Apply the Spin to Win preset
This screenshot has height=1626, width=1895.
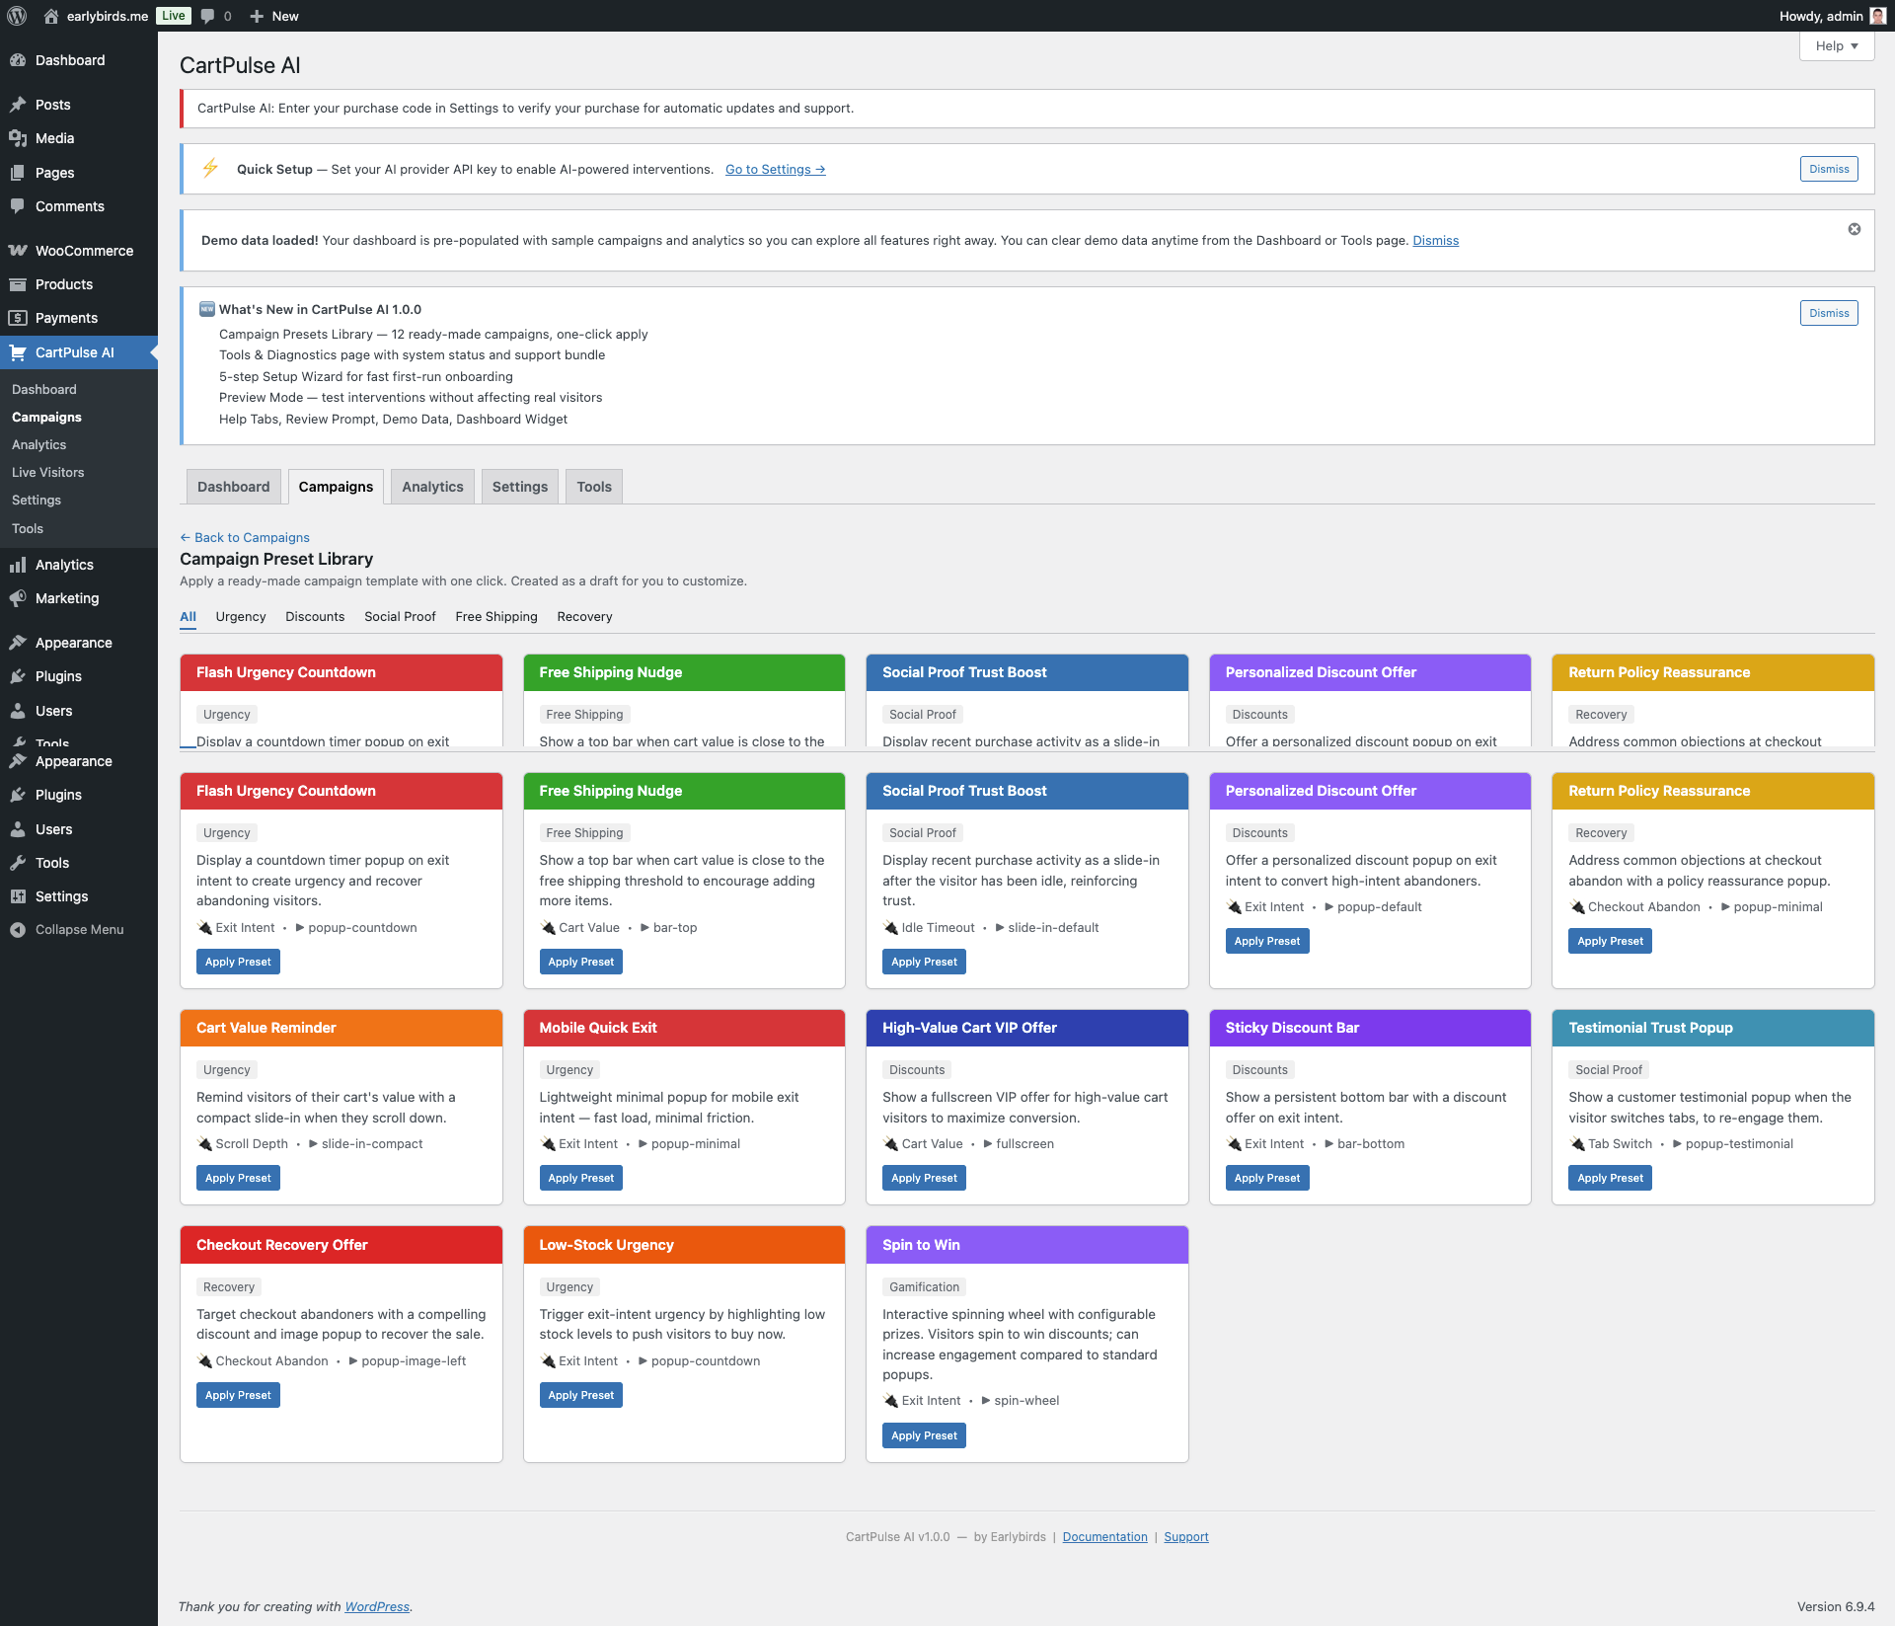pyautogui.click(x=924, y=1435)
